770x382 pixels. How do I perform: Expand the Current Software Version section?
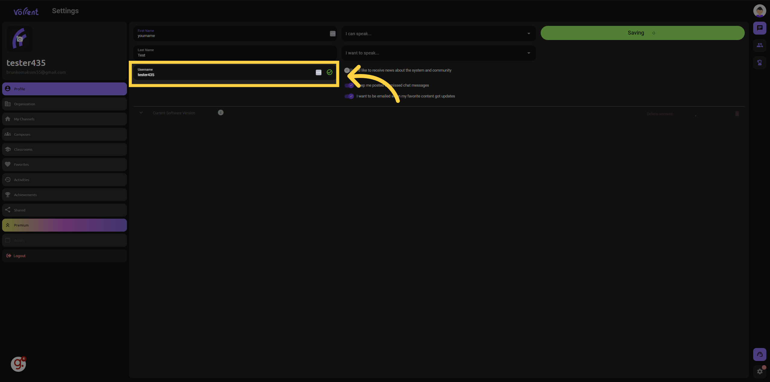coord(141,112)
